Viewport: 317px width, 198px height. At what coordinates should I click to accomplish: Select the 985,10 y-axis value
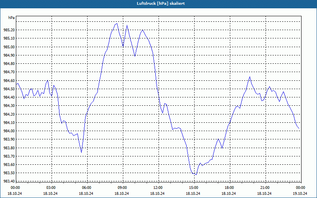coord(9,38)
